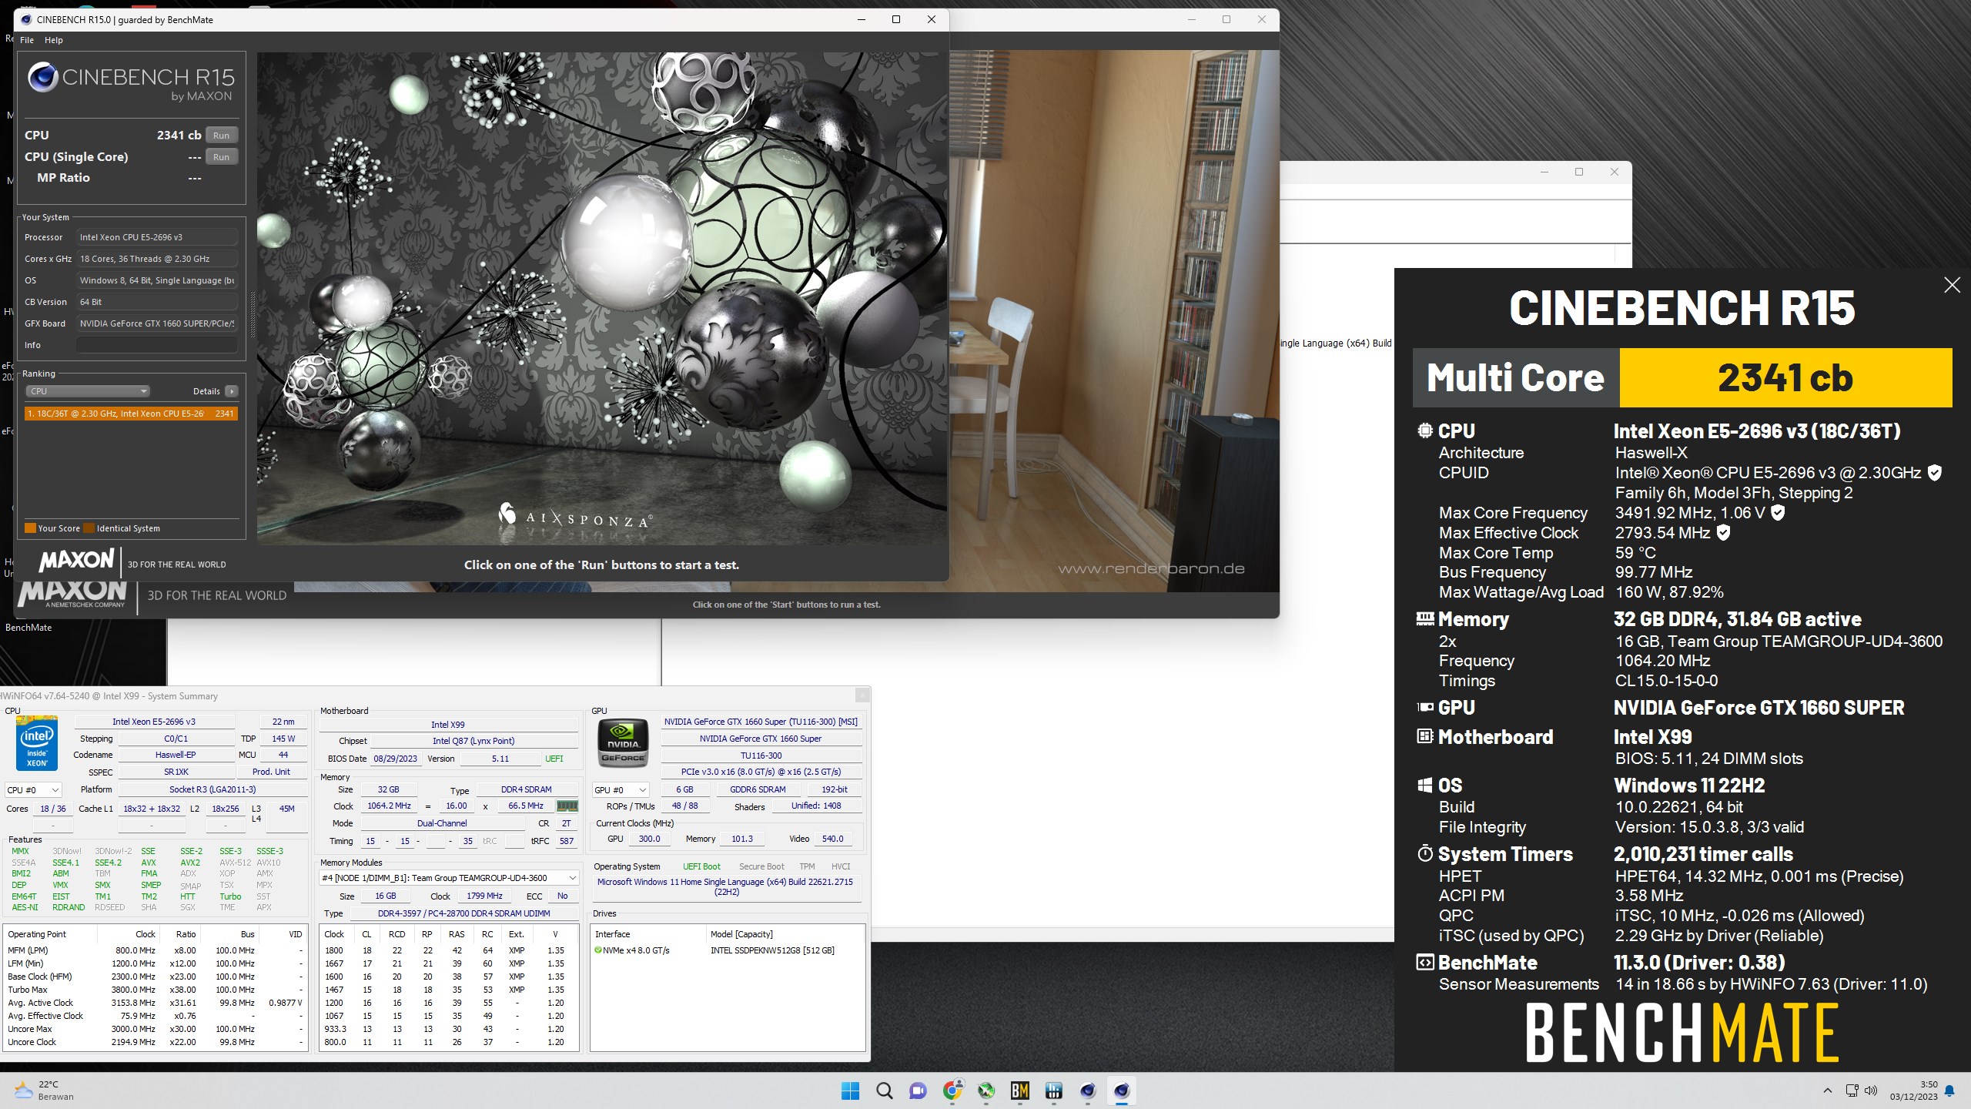Screen dimensions: 1971x1109
Task: Click the green memory module icon in HWiNFO
Action: pos(567,806)
